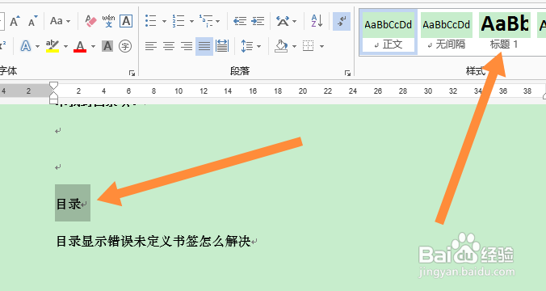Center align text
This screenshot has width=546, height=291.
point(169,46)
